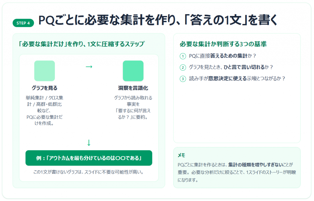This screenshot has height=201, width=314.
Task: Click the caption この1文が書けないグラフは
Action: point(89,172)
